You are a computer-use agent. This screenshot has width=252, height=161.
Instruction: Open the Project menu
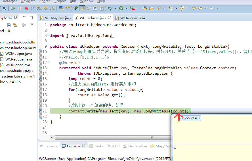[x=60, y=1]
